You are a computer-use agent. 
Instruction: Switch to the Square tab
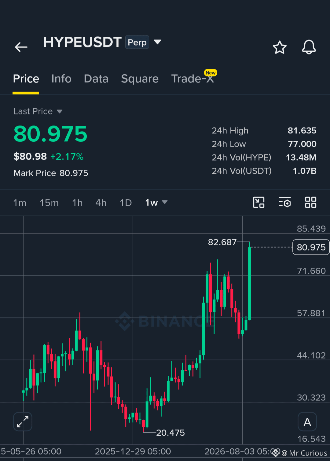pyautogui.click(x=140, y=79)
